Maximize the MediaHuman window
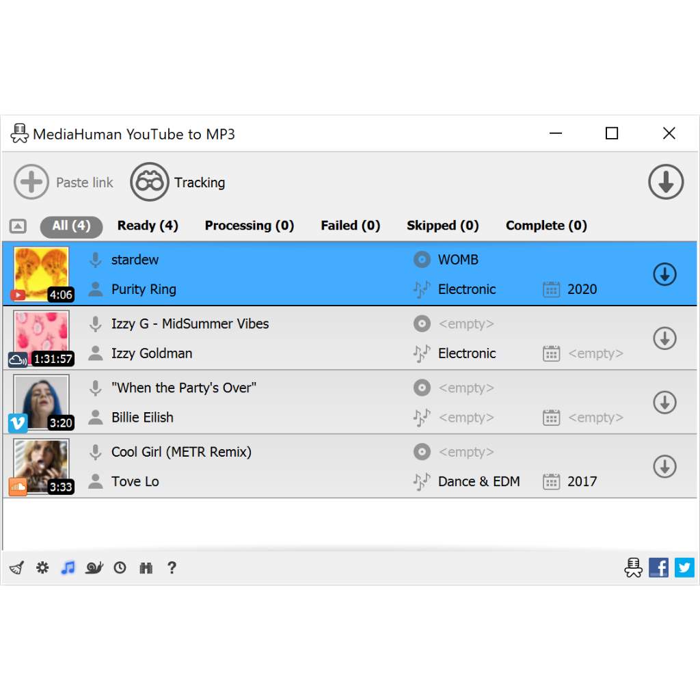Viewport: 700px width, 700px height. click(612, 133)
